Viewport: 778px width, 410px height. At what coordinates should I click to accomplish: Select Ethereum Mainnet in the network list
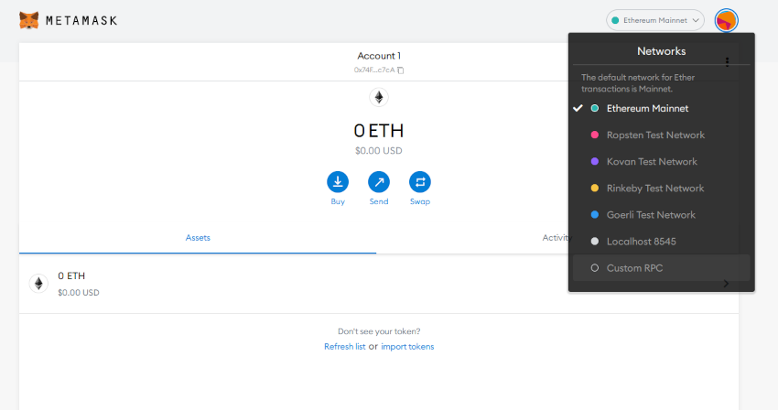pos(661,108)
